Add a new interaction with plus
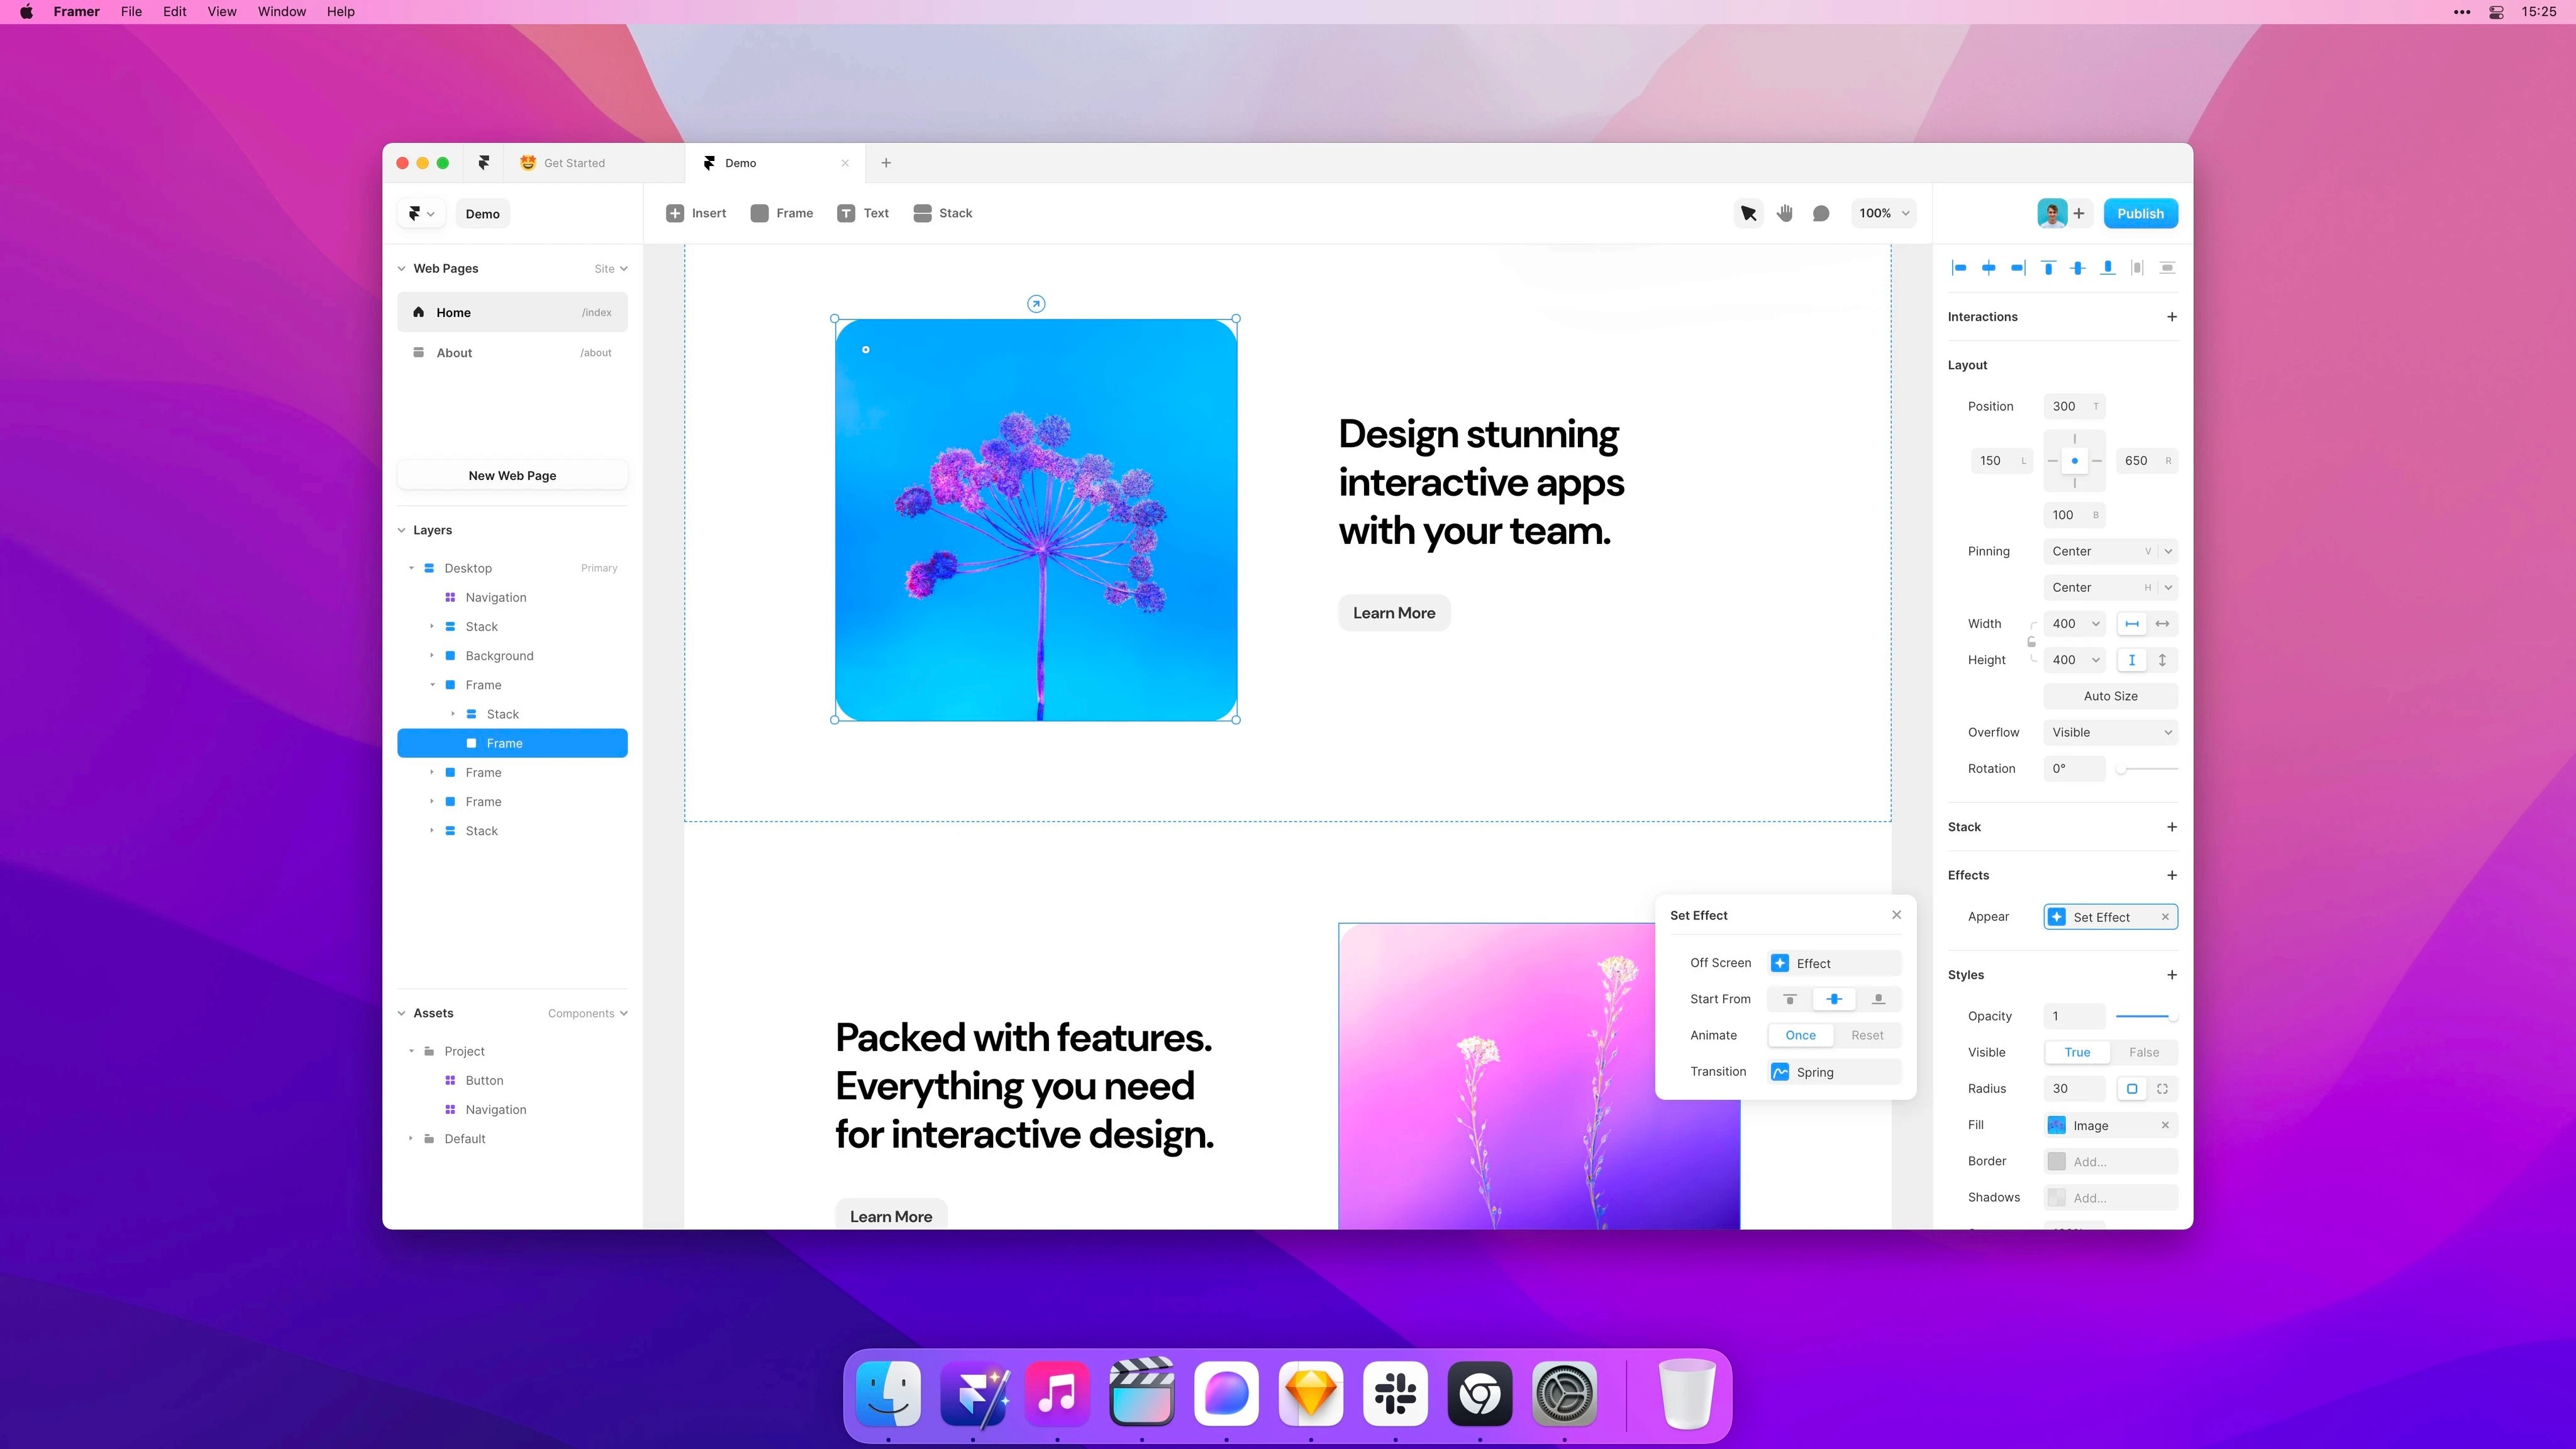This screenshot has width=2576, height=1449. 2171,317
